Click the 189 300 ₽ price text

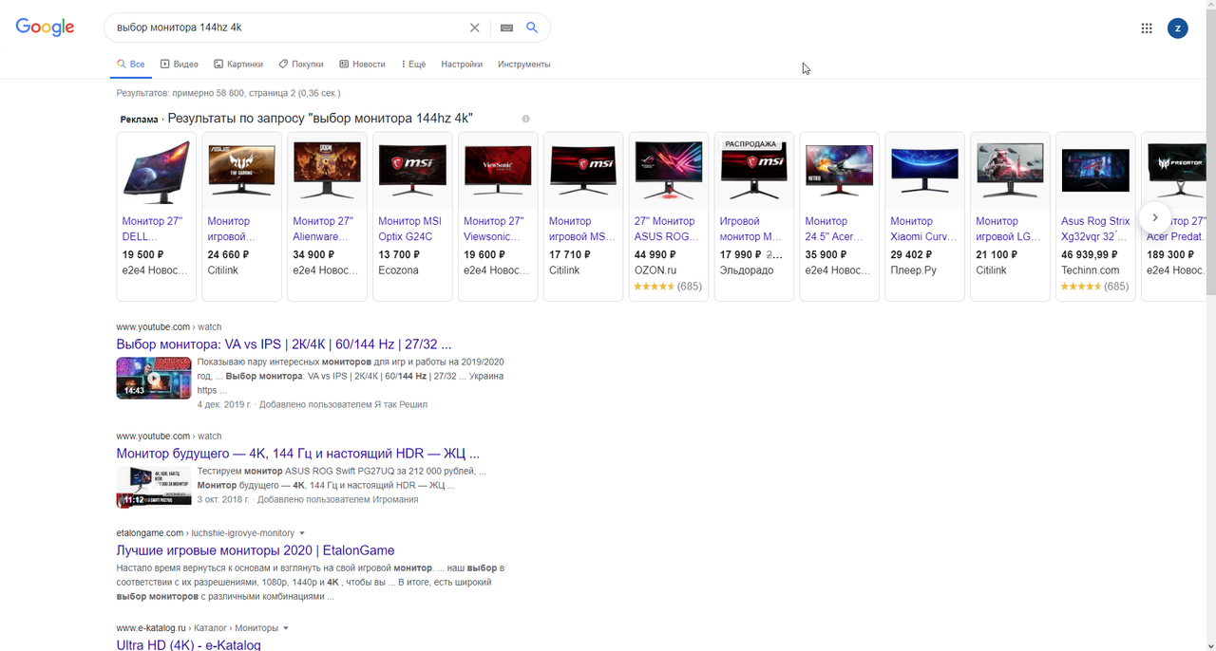pos(1171,255)
